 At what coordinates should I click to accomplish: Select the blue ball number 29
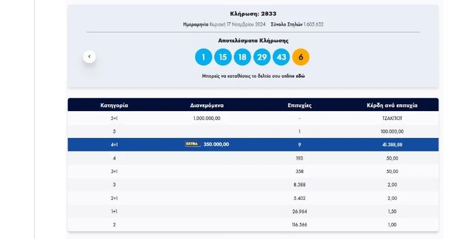tap(262, 57)
